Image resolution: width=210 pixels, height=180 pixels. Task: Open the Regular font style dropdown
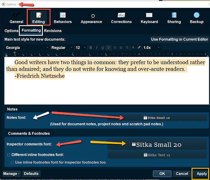[62, 48]
